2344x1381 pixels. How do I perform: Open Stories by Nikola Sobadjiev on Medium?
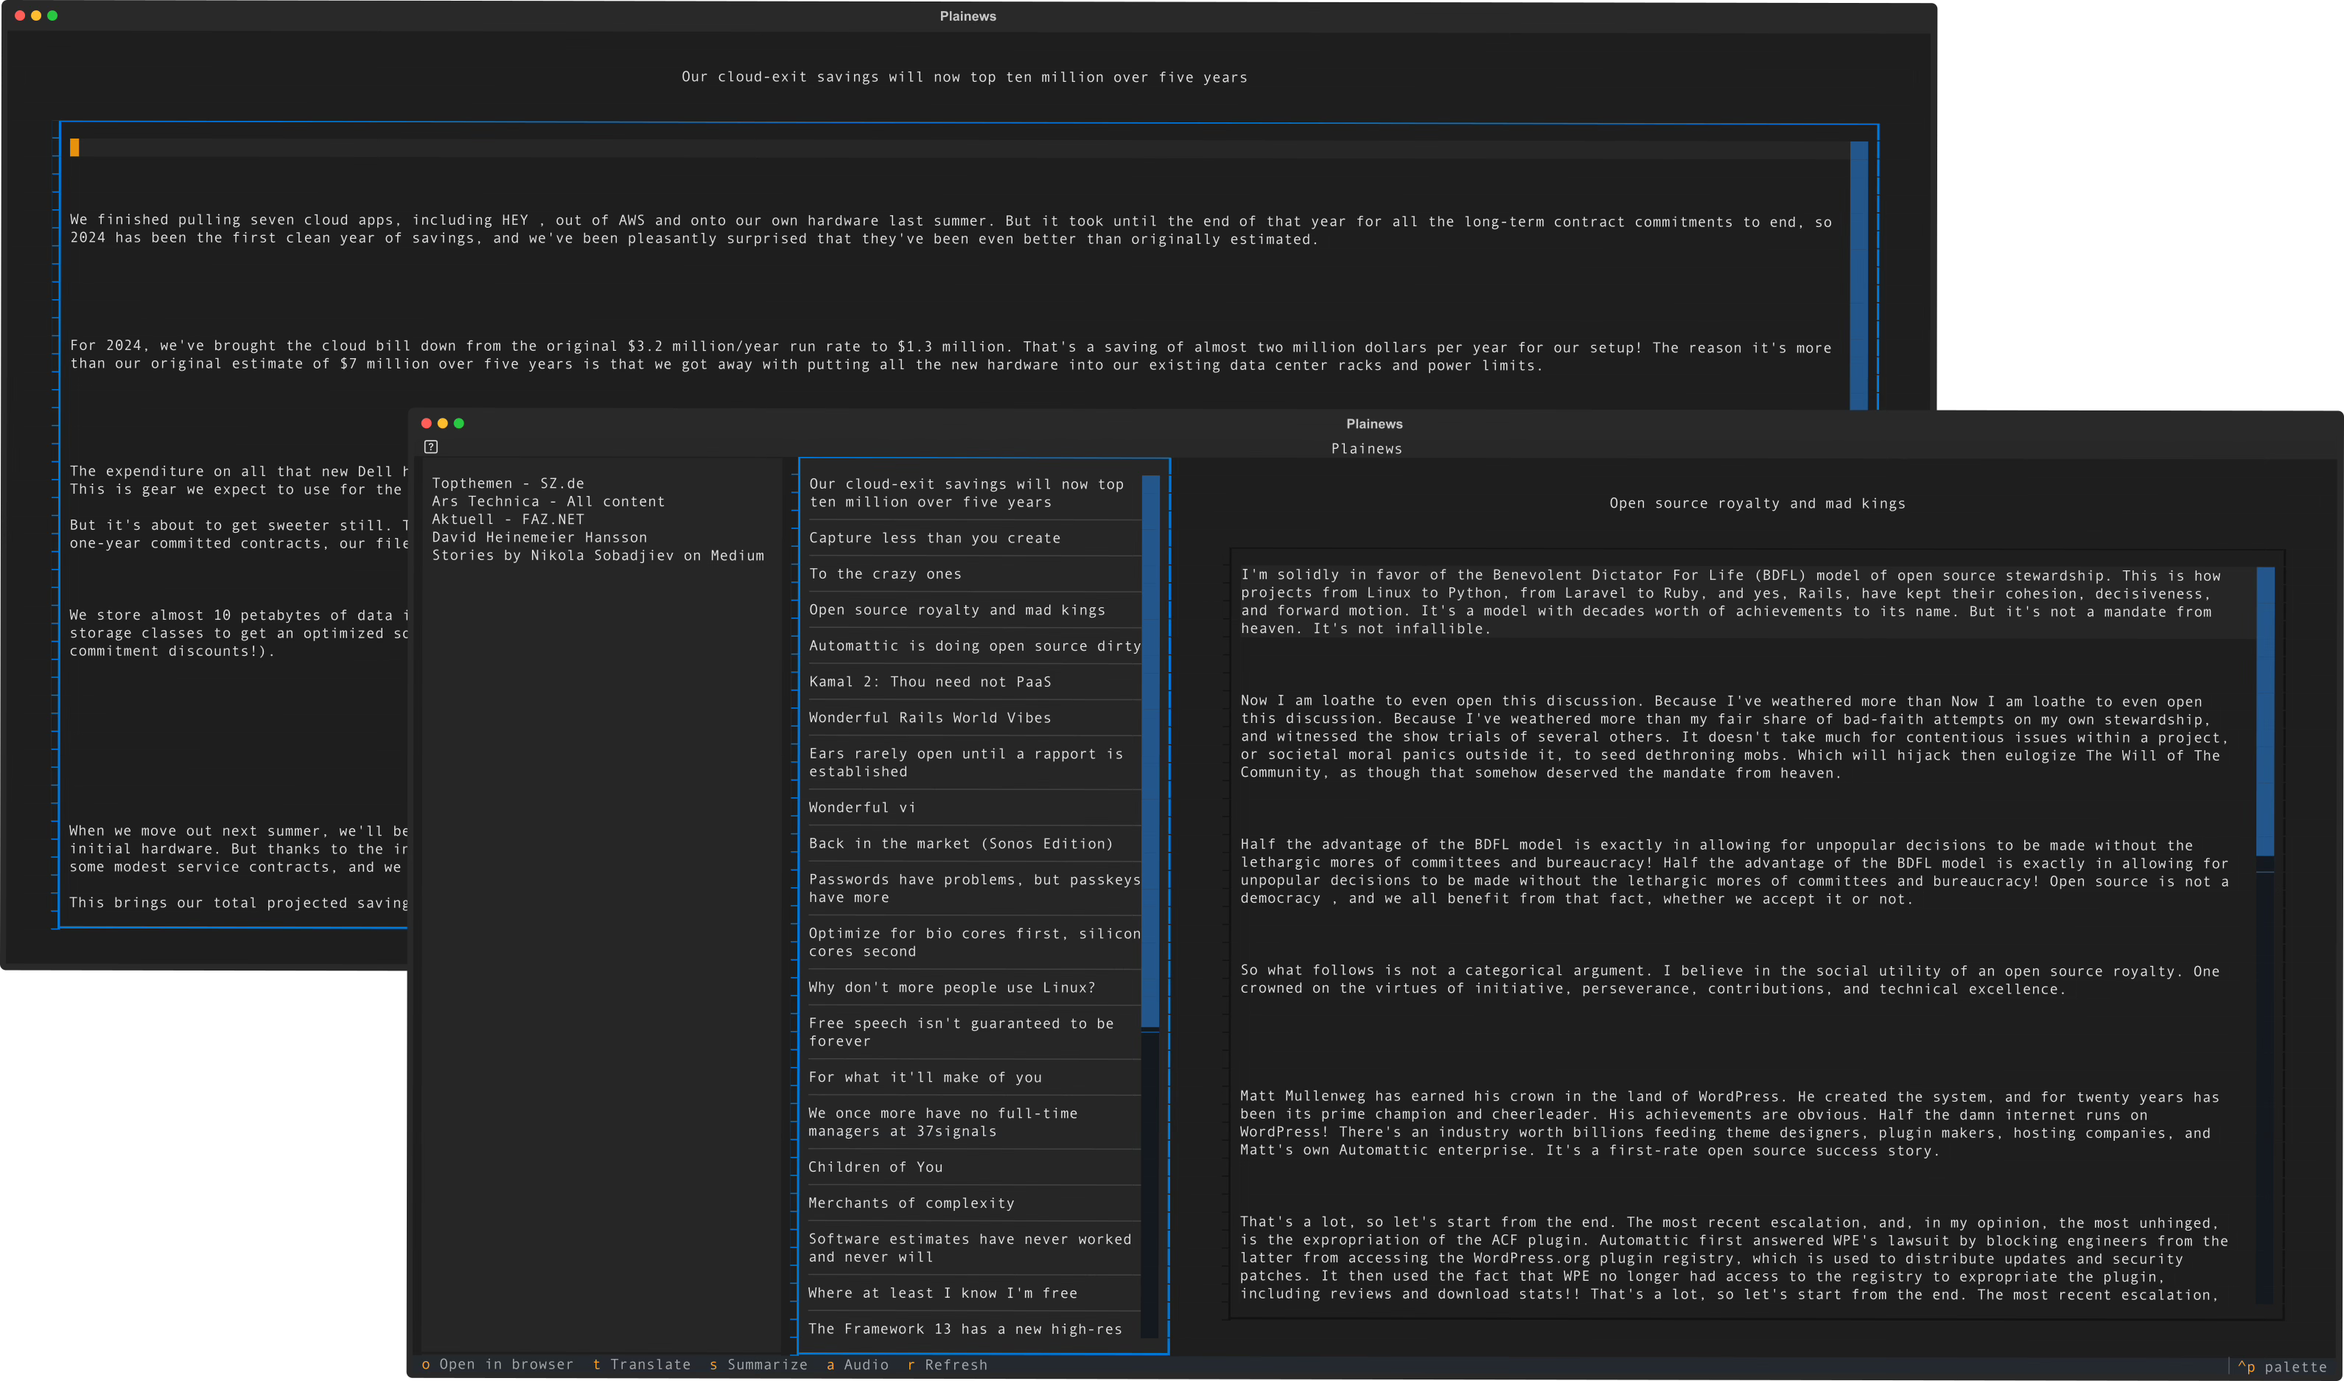[x=598, y=555]
